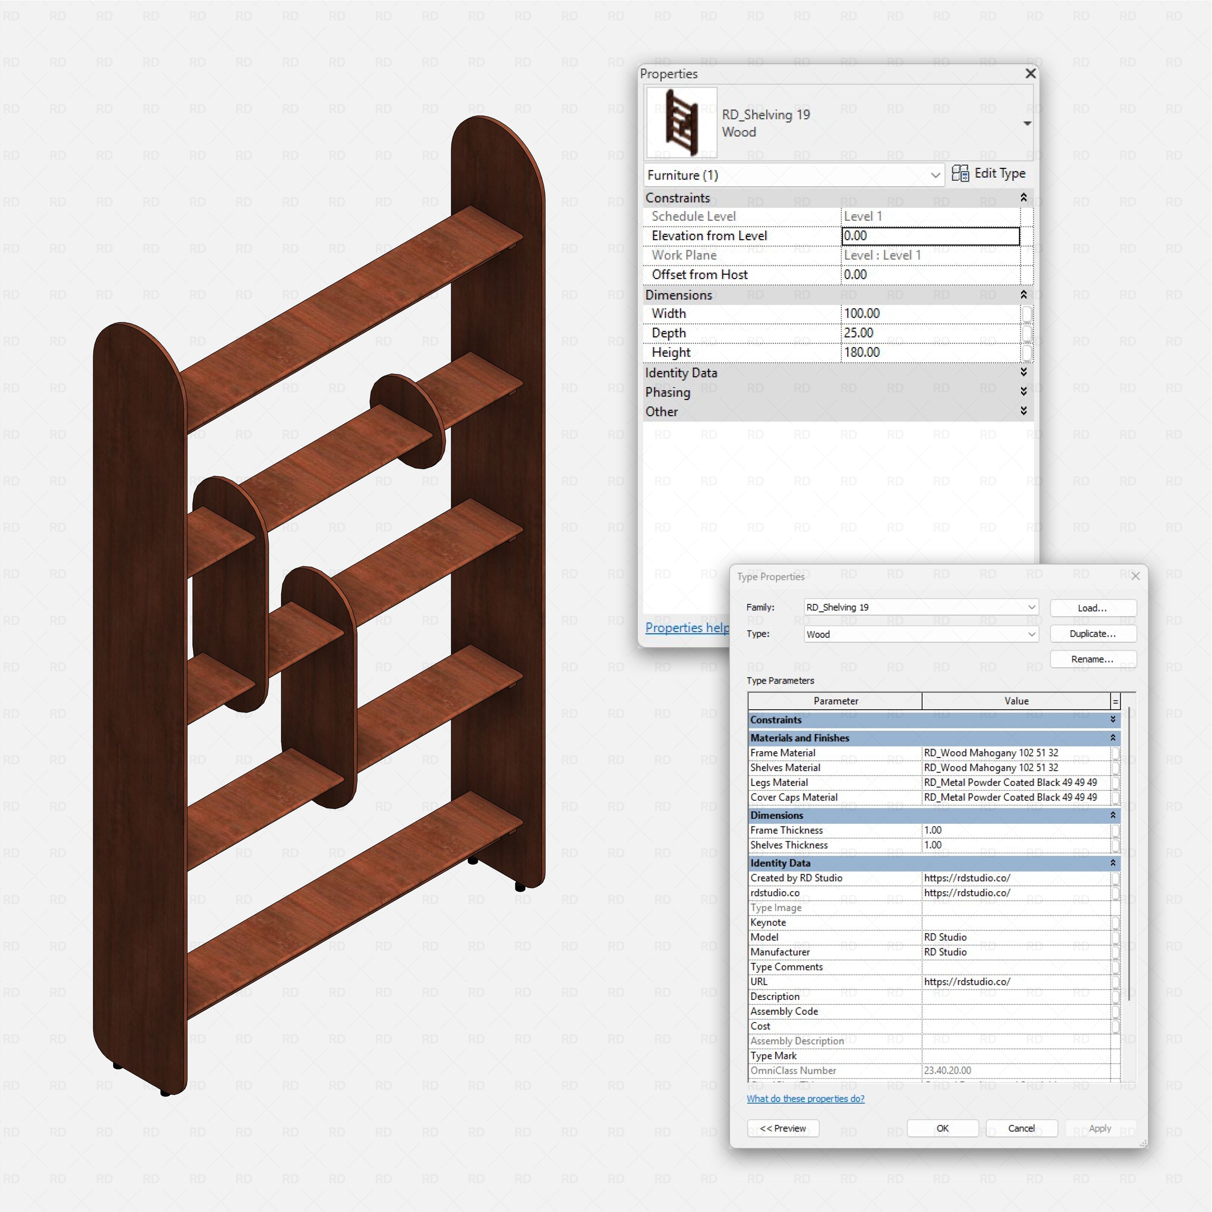Expand the Phasing section
The height and width of the screenshot is (1212, 1212).
1023,392
